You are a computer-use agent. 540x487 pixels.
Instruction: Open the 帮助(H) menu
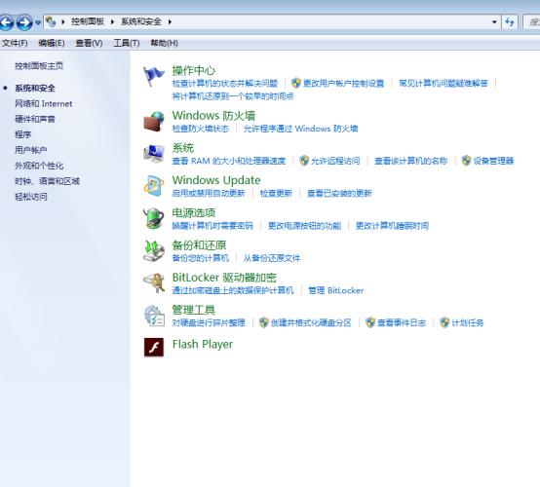[x=164, y=43]
